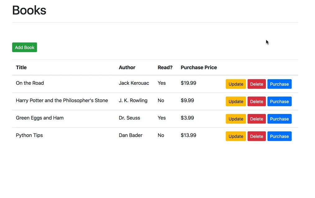315x198 pixels.
Task: Update the book On the Road
Action: tap(235, 84)
